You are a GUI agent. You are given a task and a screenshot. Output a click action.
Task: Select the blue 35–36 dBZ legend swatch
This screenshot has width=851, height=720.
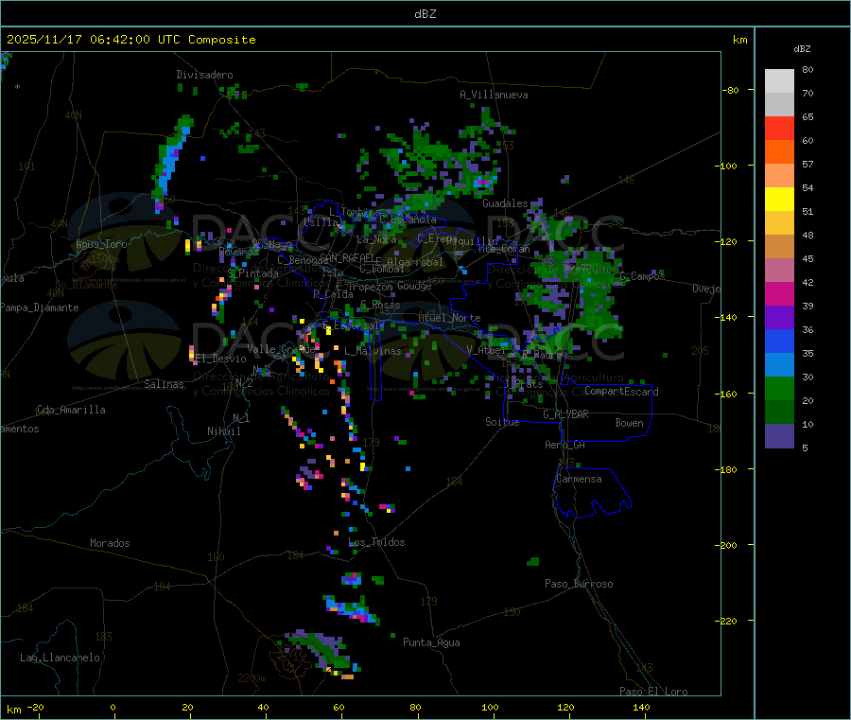779,341
